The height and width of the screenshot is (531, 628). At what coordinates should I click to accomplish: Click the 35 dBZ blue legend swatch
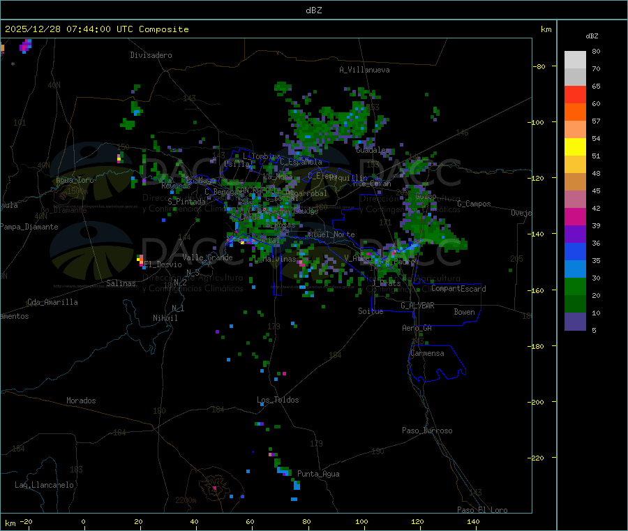click(x=575, y=251)
